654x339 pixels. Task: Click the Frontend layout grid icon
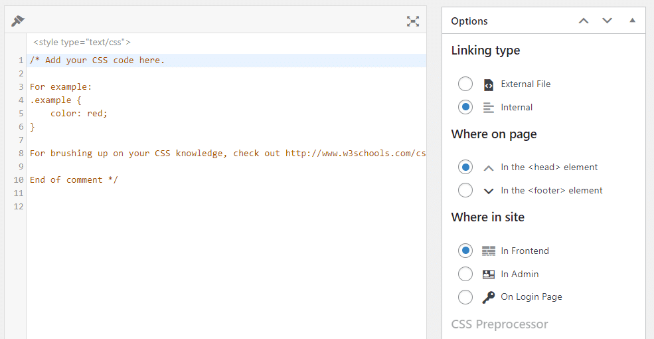[489, 251]
